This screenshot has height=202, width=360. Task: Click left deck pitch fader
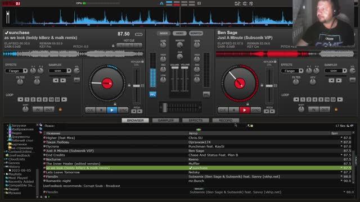(136, 86)
